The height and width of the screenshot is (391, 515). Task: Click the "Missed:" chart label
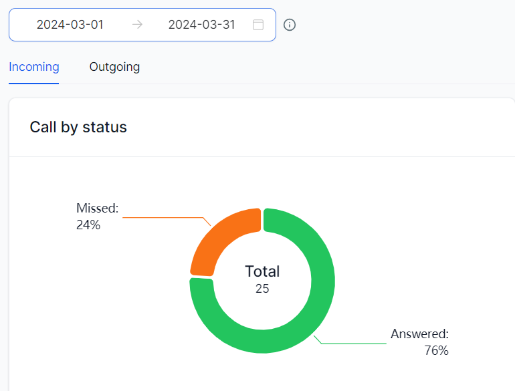point(97,209)
